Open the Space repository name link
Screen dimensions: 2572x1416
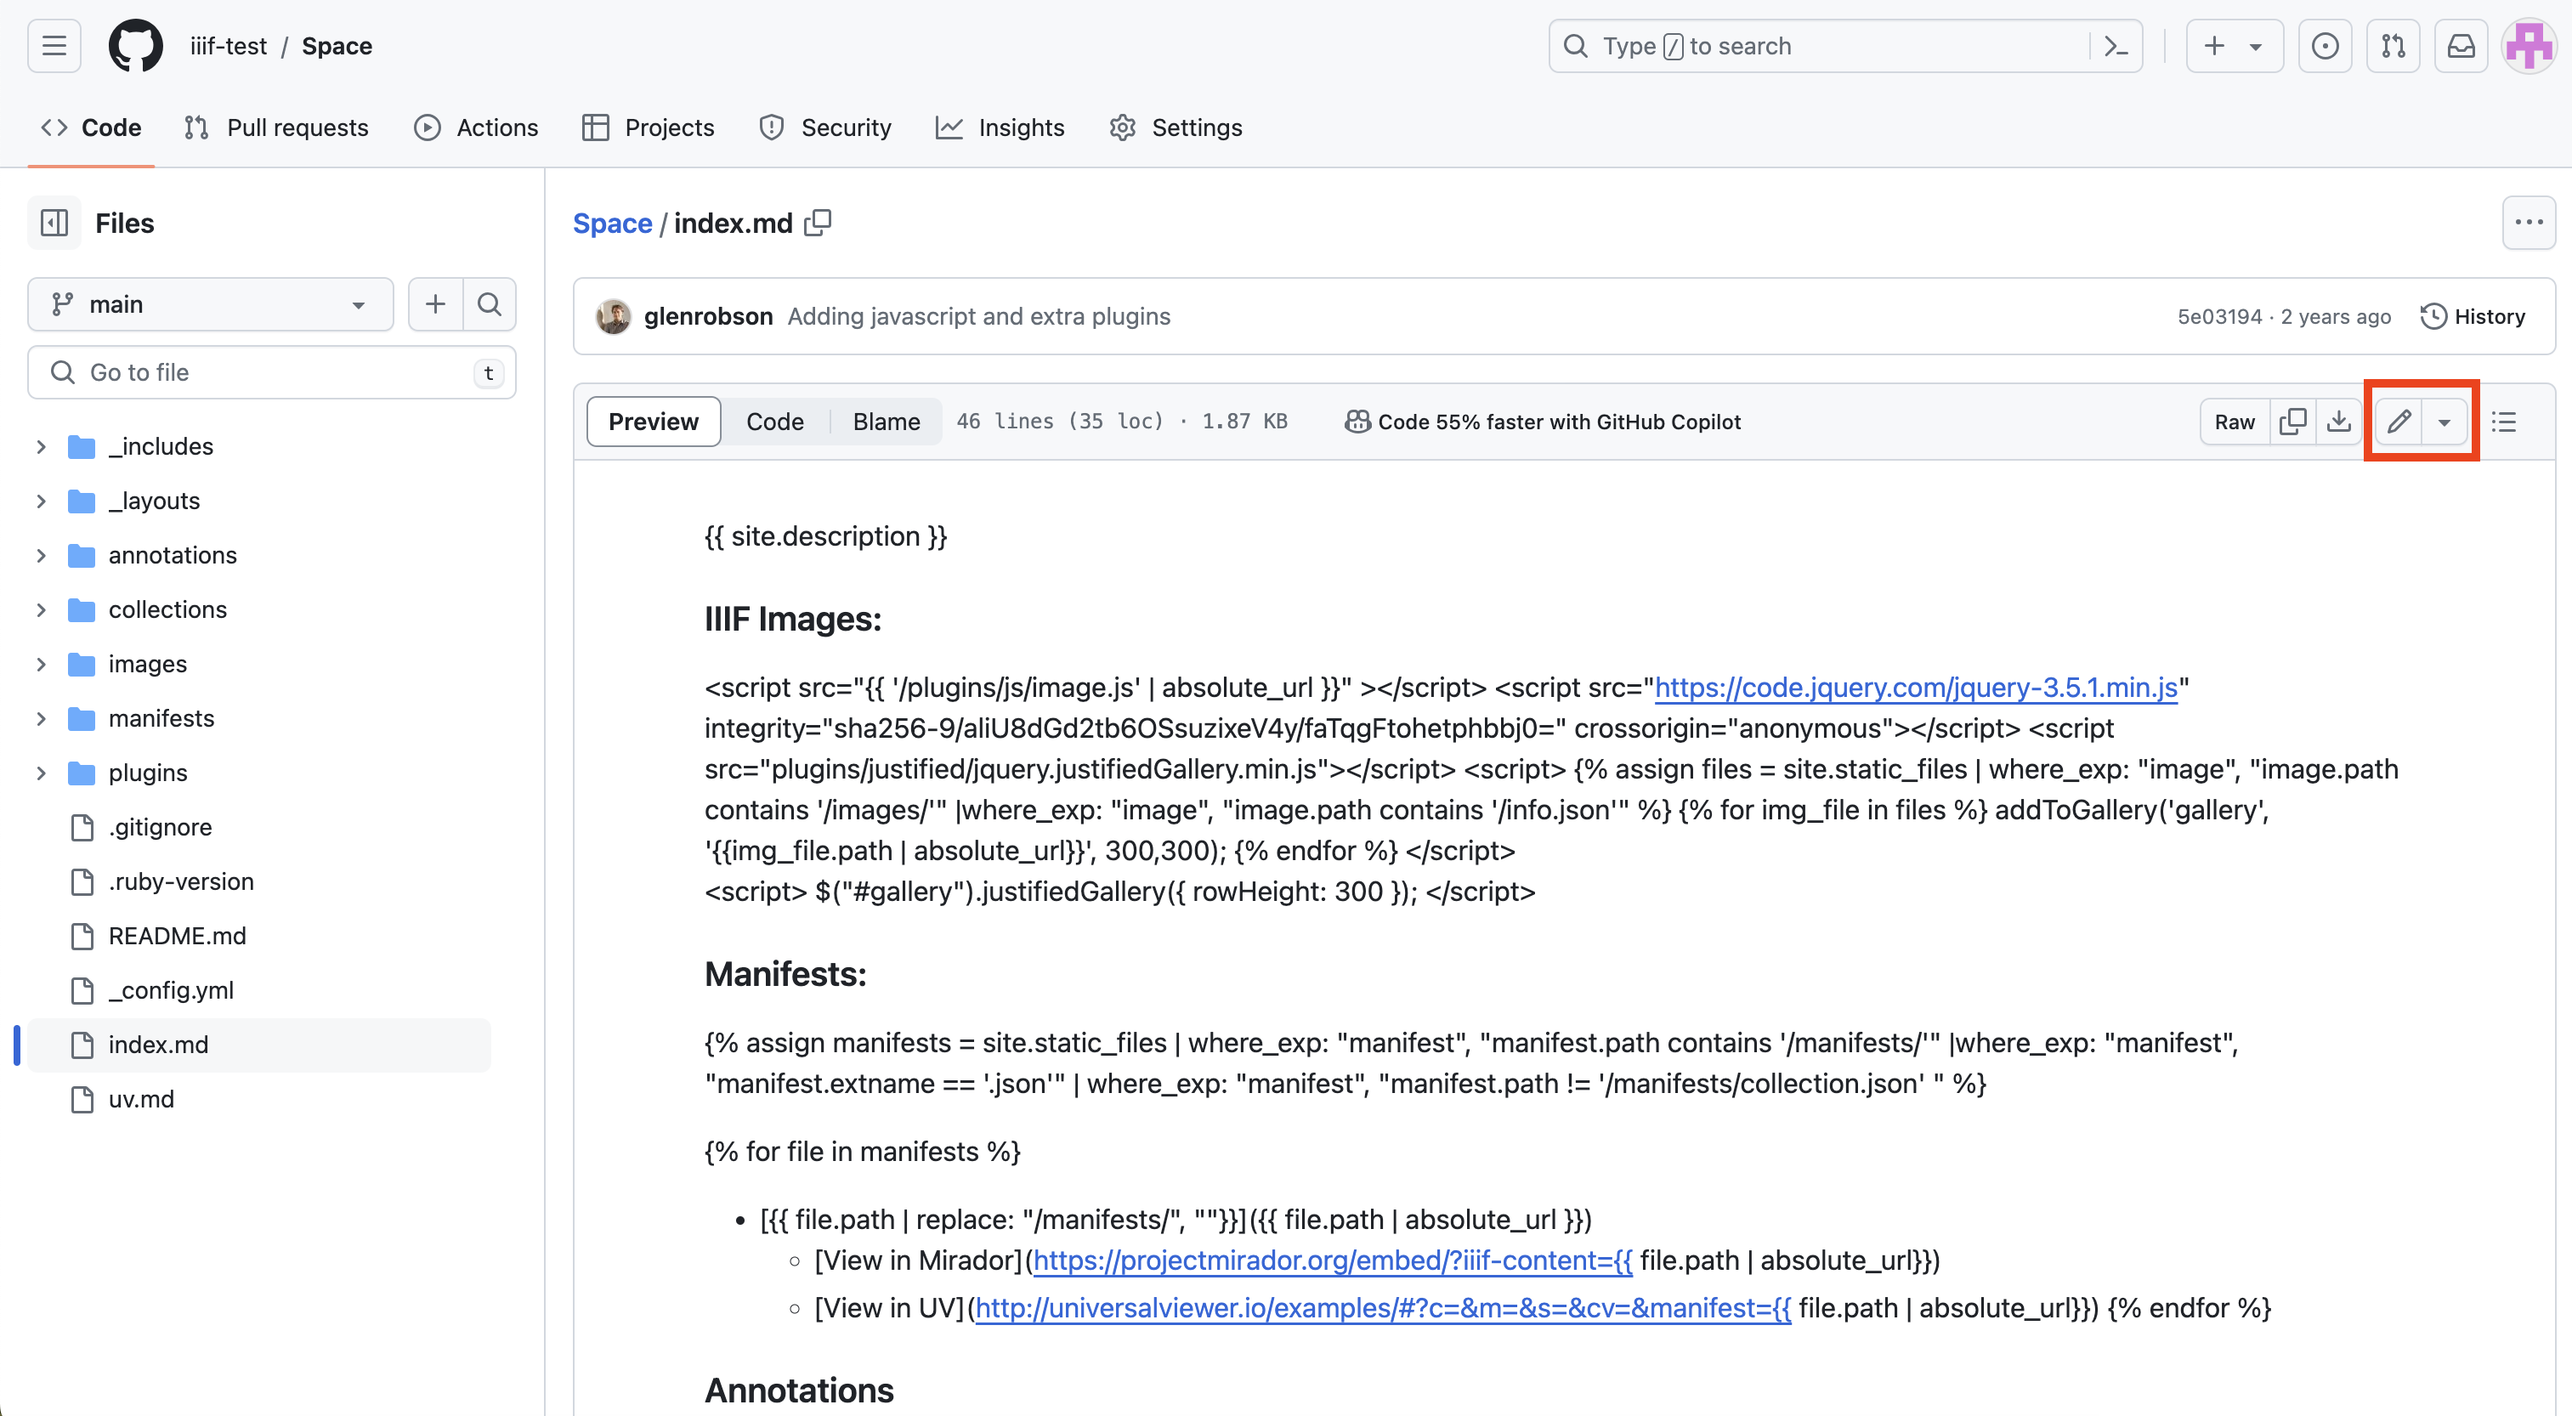tap(337, 46)
